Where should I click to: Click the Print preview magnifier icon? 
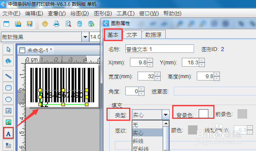68,24
